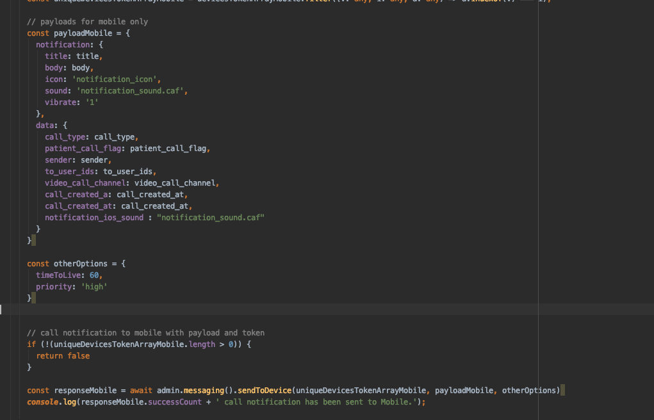Click the "return false" statement
The height and width of the screenshot is (420, 654).
coord(63,356)
